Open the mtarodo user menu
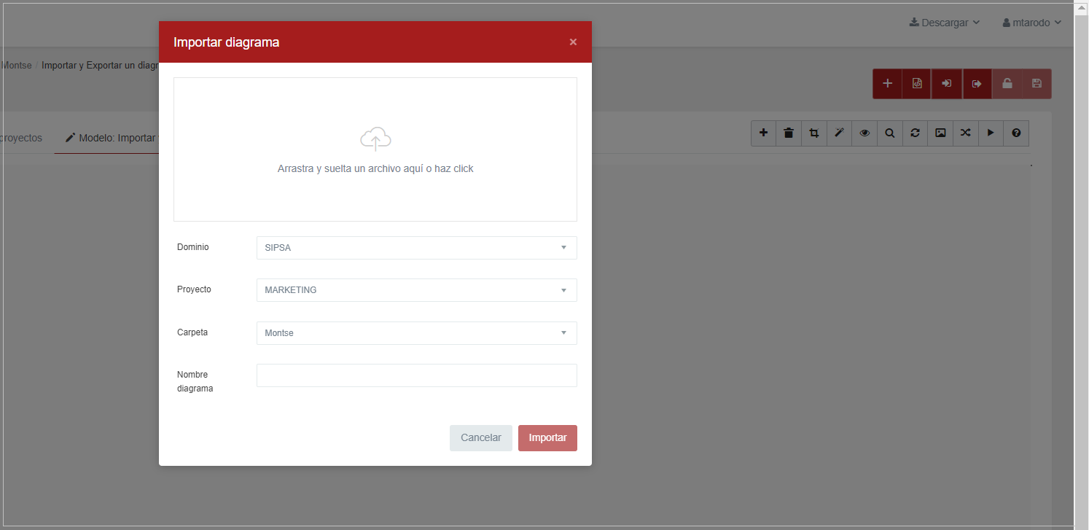 click(x=1031, y=23)
